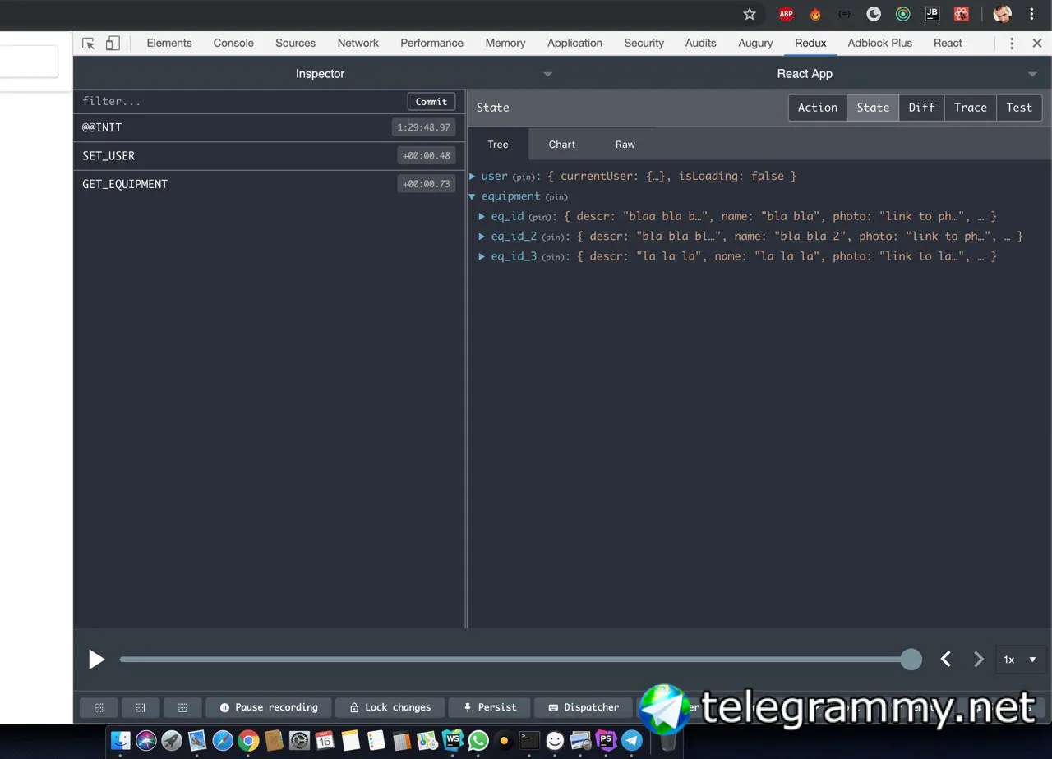
Task: Open WebStorm from the Dock
Action: coord(453,740)
